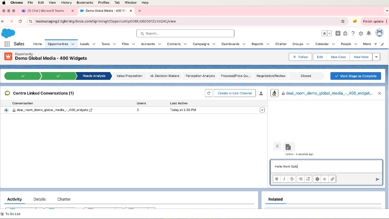Follow this opportunity

pos(300,57)
